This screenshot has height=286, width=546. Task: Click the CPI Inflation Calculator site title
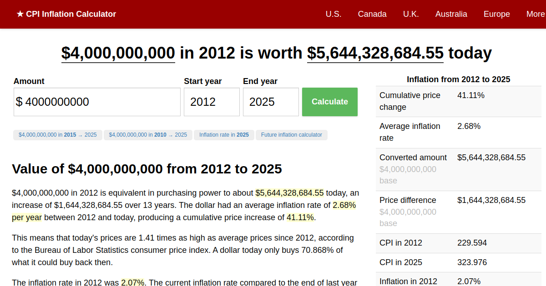pyautogui.click(x=71, y=14)
